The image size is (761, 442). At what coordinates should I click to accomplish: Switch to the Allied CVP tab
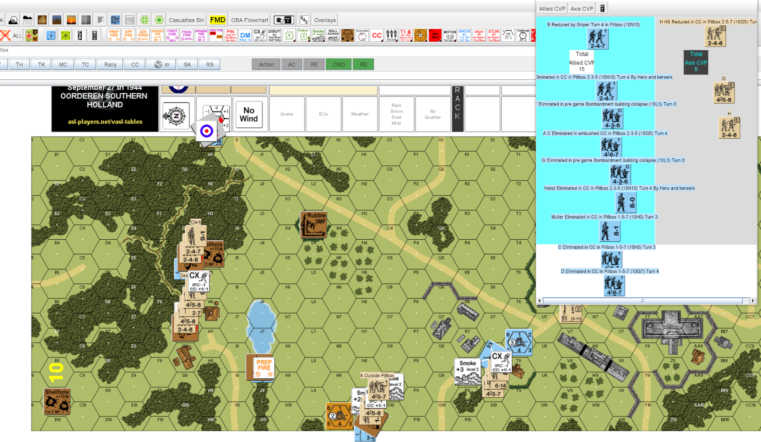pos(552,9)
